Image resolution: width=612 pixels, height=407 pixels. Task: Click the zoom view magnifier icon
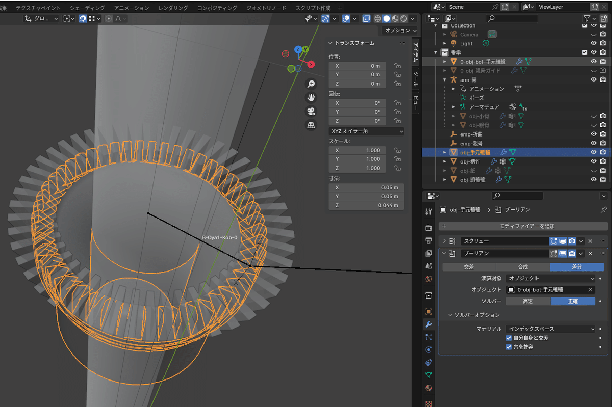click(x=311, y=84)
